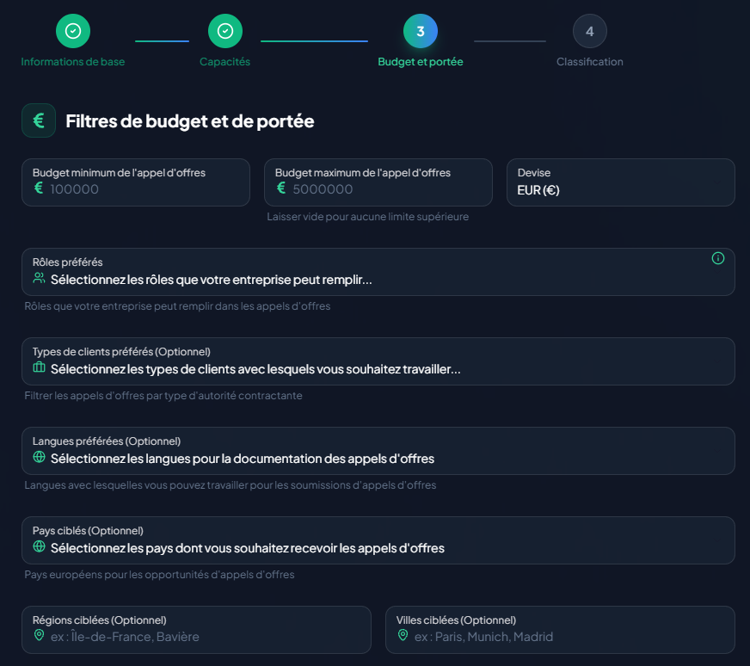Click the euro icon beside the section title
This screenshot has height=666, width=750.
pyautogui.click(x=39, y=120)
